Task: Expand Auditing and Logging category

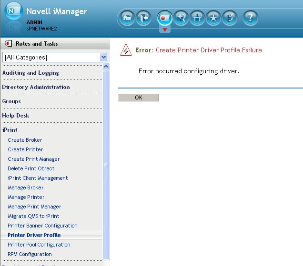Action: pos(30,73)
